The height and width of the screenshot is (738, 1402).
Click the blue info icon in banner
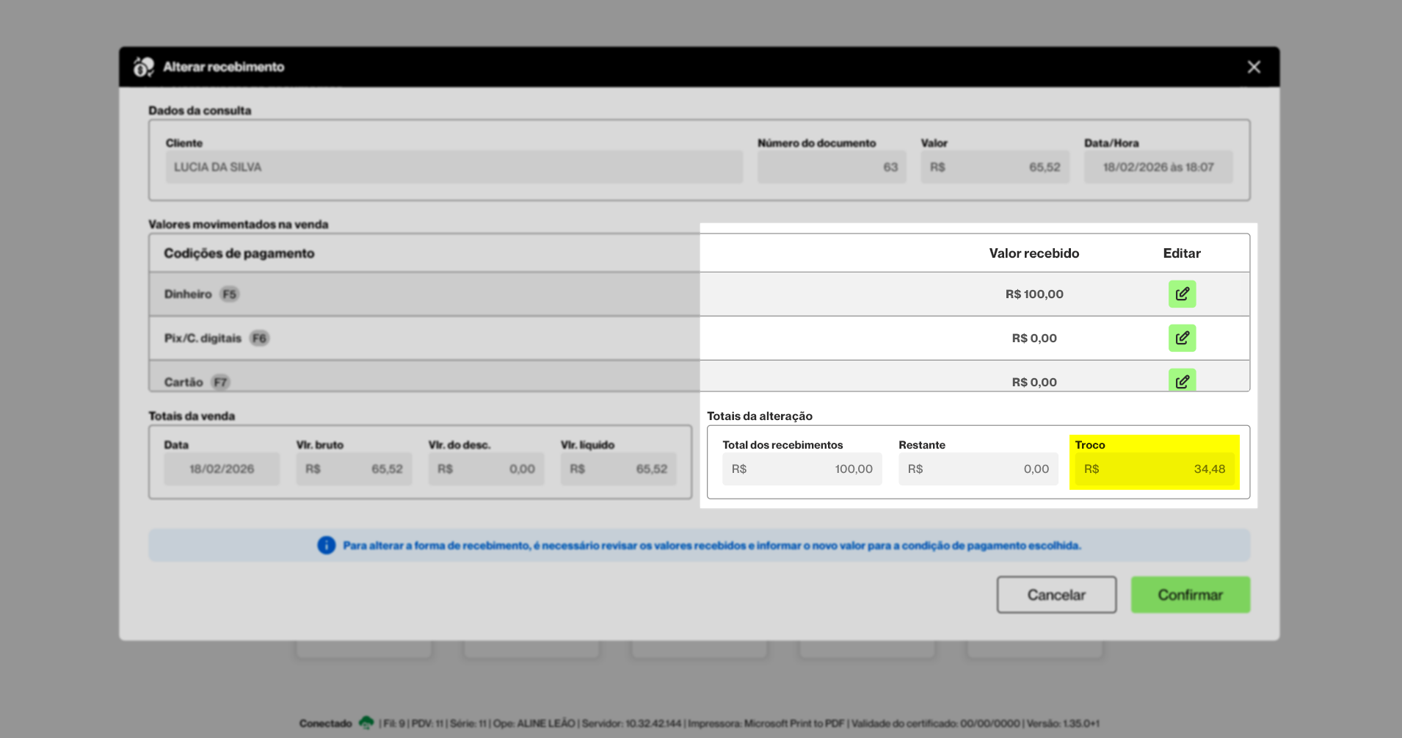click(326, 546)
